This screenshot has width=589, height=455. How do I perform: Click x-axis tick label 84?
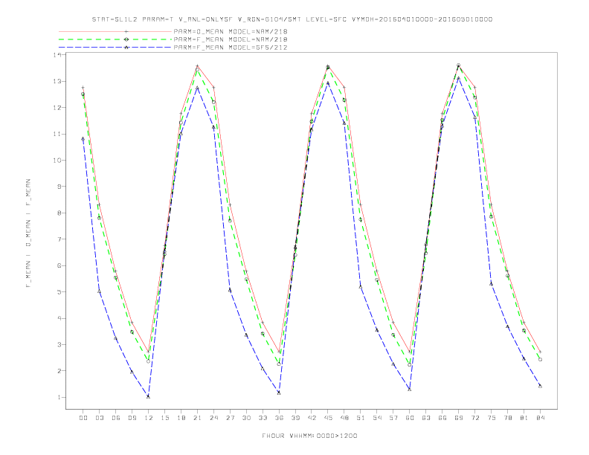pyautogui.click(x=540, y=418)
